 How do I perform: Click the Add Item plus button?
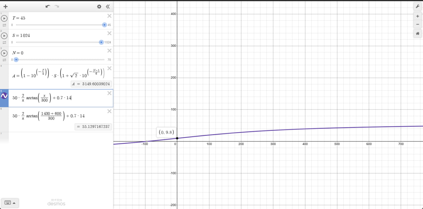[5, 7]
